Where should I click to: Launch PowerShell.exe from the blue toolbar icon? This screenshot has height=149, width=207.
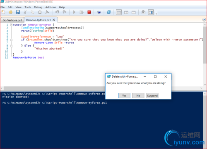[109, 12]
